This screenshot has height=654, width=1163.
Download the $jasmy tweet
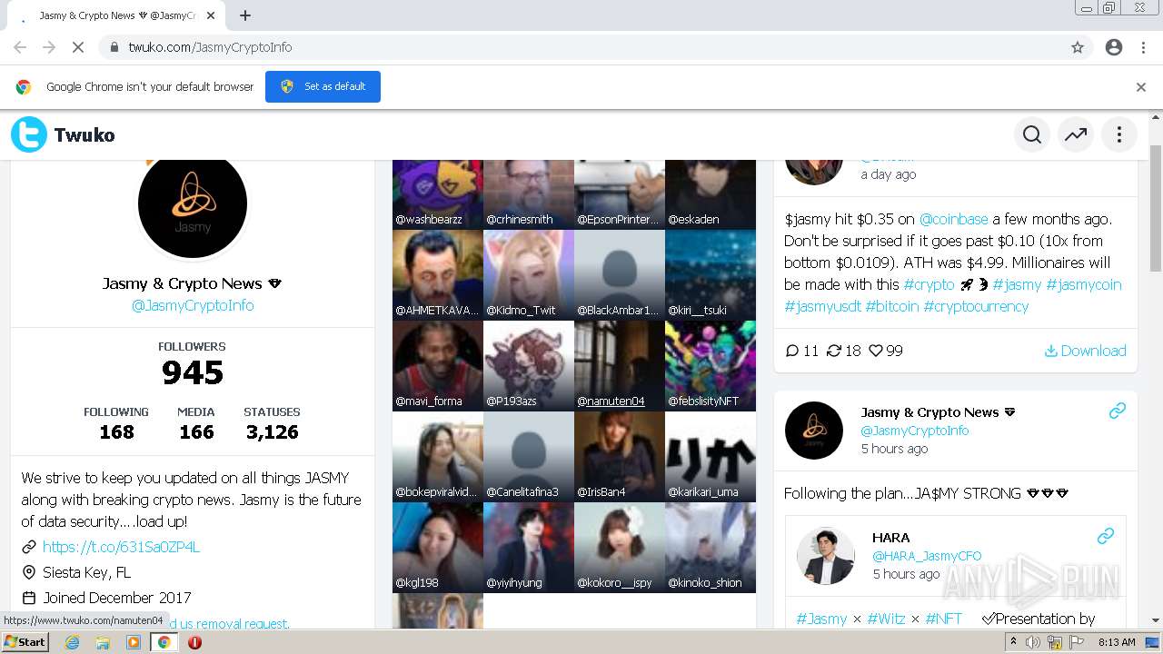[x=1085, y=351]
